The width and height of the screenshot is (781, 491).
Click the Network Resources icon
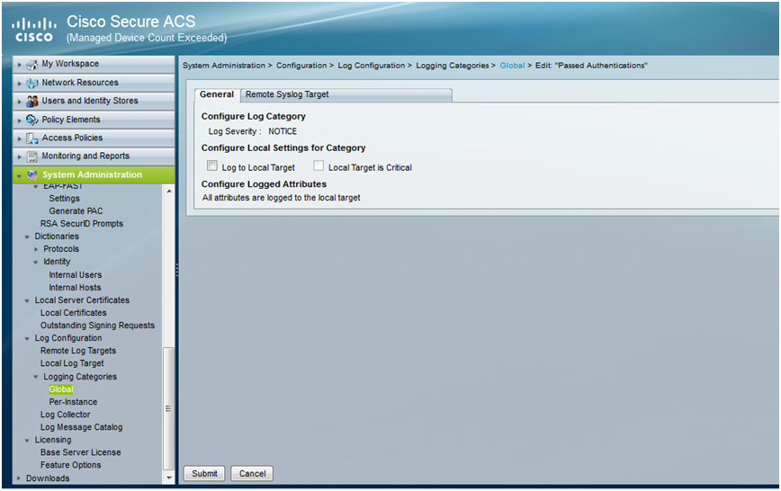(x=31, y=83)
